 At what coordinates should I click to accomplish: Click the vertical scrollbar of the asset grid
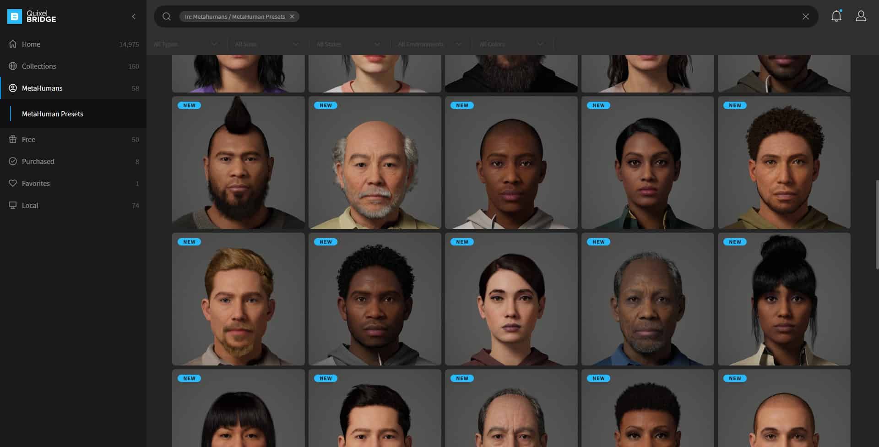point(877,224)
